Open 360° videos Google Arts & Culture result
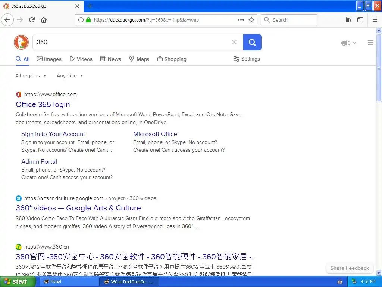 [78, 208]
